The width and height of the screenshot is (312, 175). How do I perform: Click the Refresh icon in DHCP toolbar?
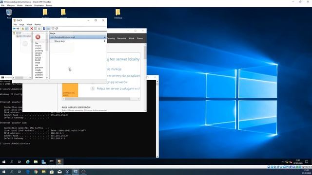pos(39,29)
